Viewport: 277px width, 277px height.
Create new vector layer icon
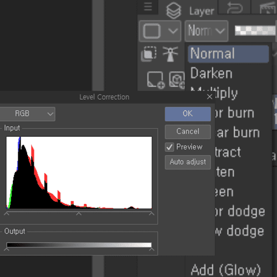[x=177, y=80]
